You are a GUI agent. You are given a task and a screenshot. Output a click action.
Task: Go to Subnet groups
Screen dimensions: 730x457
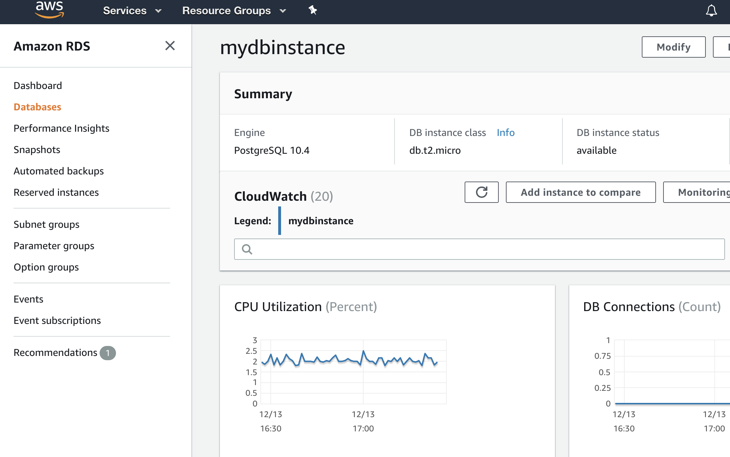point(46,224)
